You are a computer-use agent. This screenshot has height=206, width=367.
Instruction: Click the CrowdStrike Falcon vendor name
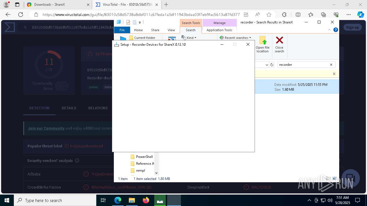pyautogui.click(x=44, y=187)
